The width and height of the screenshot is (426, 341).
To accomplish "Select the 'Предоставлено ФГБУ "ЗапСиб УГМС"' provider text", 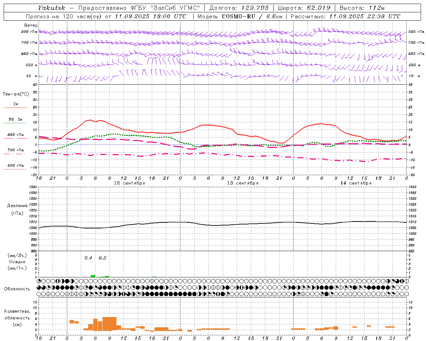I will click(139, 8).
